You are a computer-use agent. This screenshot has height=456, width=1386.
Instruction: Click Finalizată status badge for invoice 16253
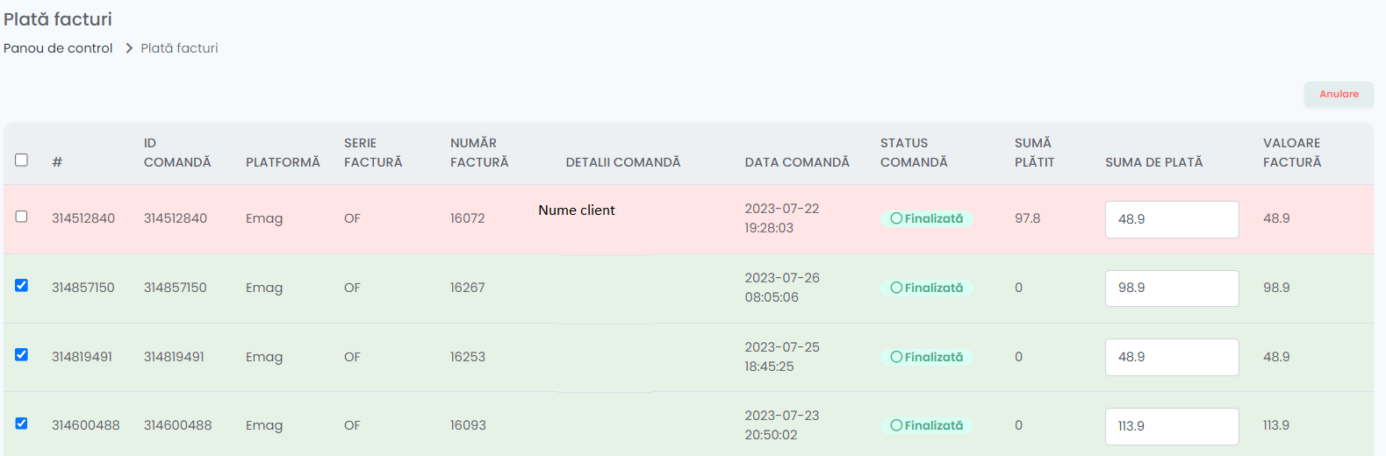tap(926, 357)
